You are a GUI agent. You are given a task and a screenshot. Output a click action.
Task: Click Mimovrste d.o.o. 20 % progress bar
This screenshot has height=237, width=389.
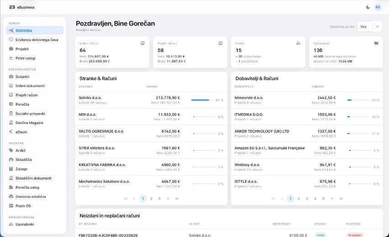pos(358,100)
